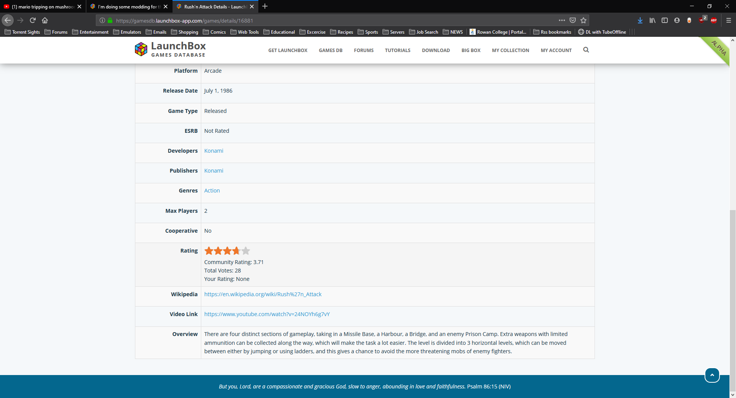Click the Adblock Plus ABP icon
The height and width of the screenshot is (398, 736).
coord(714,20)
